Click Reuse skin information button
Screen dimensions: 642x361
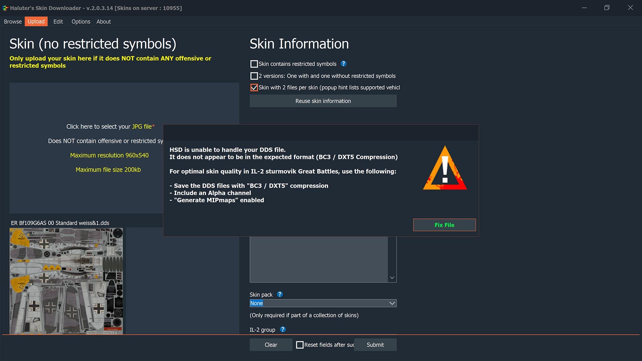[323, 101]
